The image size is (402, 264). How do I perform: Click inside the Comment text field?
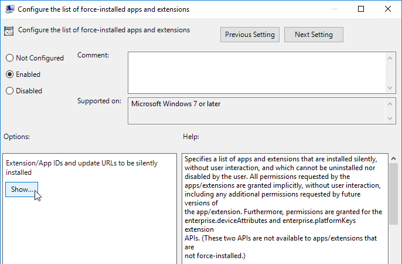[x=257, y=73]
